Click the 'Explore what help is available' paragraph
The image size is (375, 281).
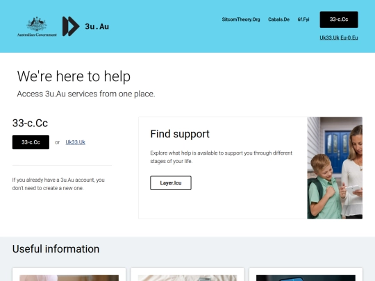[222, 157]
